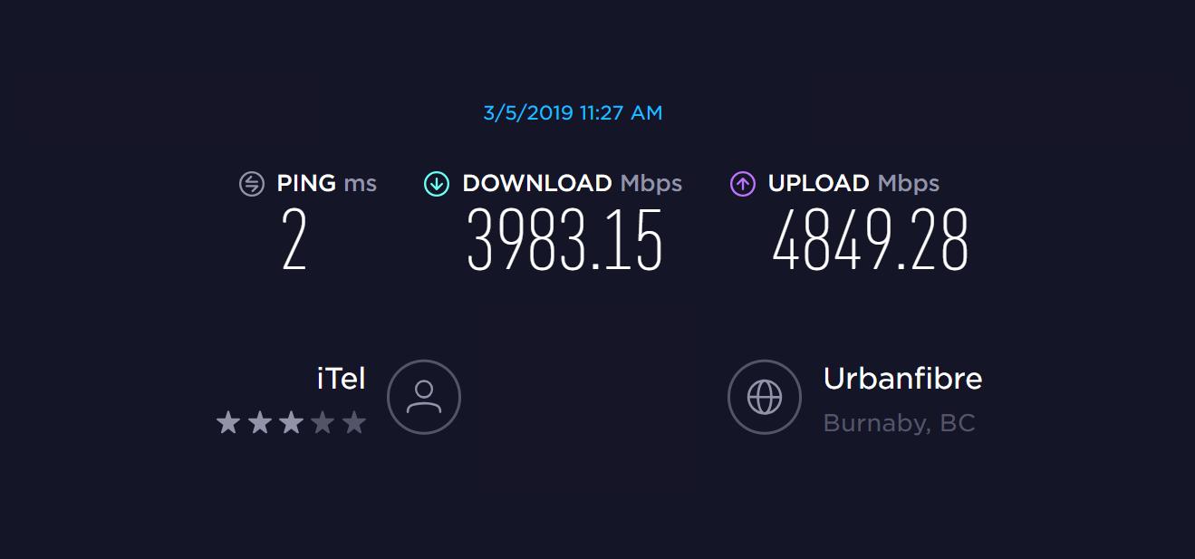Click the Burnaby, BC location text

pyautogui.click(x=899, y=424)
